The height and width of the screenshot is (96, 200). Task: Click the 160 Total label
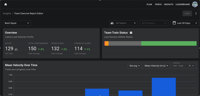pyautogui.click(x=9, y=53)
